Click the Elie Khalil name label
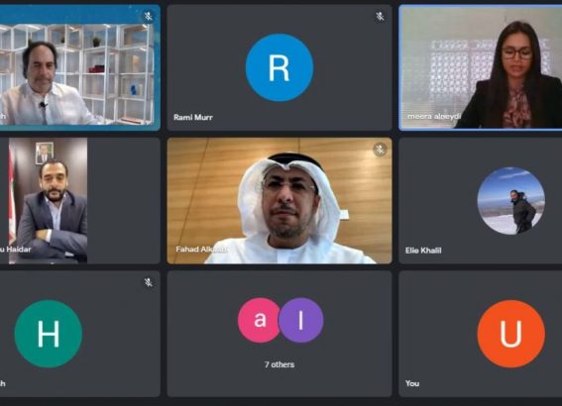Viewport: 562px width, 406px height. (423, 251)
